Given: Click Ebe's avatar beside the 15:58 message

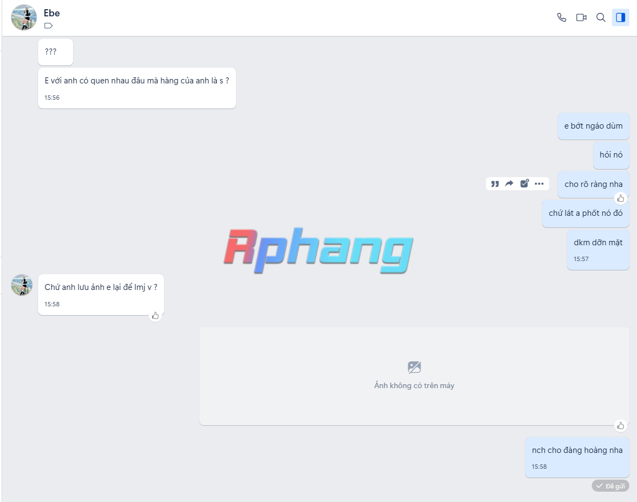Looking at the screenshot, I should point(22,285).
